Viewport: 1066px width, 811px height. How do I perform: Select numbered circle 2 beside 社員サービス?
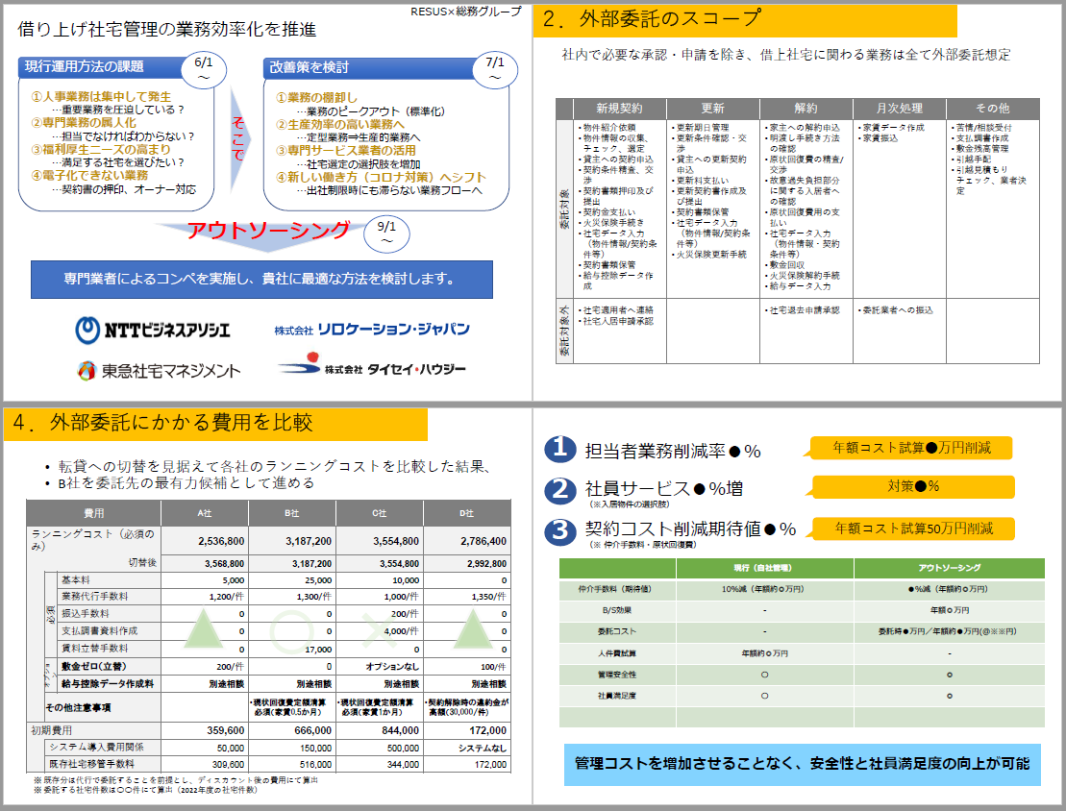[x=560, y=489]
